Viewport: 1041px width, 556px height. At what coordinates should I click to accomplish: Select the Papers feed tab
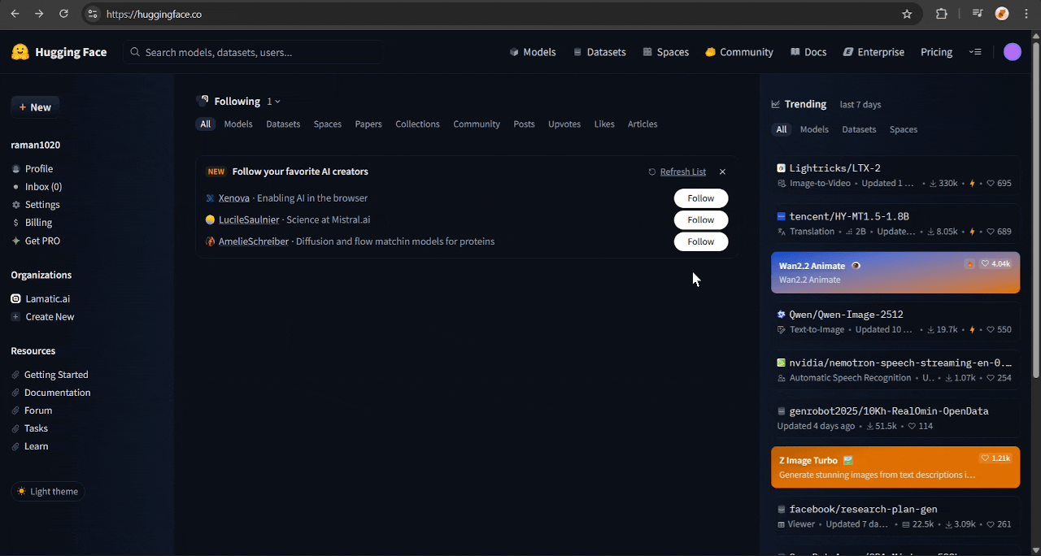click(x=368, y=124)
